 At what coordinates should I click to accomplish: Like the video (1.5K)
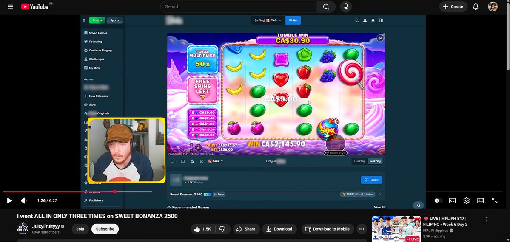tap(202, 229)
